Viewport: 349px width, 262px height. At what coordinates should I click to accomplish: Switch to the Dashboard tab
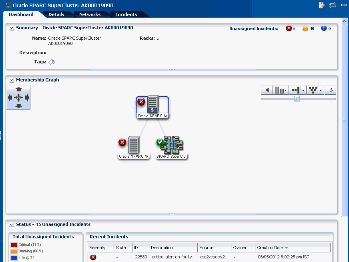[x=21, y=14]
